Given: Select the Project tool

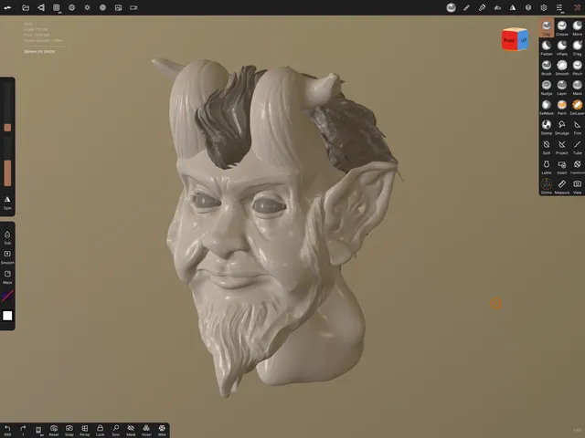Looking at the screenshot, I should pyautogui.click(x=562, y=147).
